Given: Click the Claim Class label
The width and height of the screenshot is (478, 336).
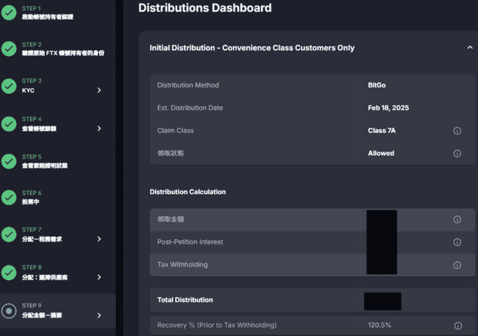Looking at the screenshot, I should [175, 130].
